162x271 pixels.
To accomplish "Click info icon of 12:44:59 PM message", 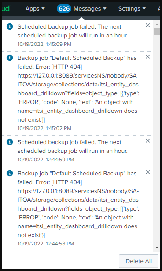I will (10, 142).
